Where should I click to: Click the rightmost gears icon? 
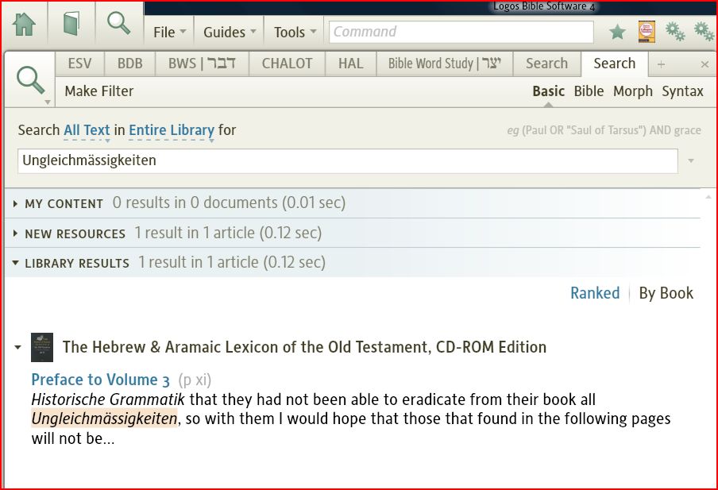704,32
